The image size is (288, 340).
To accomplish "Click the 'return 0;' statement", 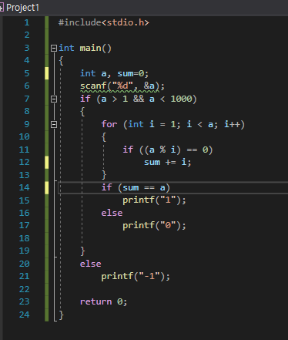I will pos(104,301).
